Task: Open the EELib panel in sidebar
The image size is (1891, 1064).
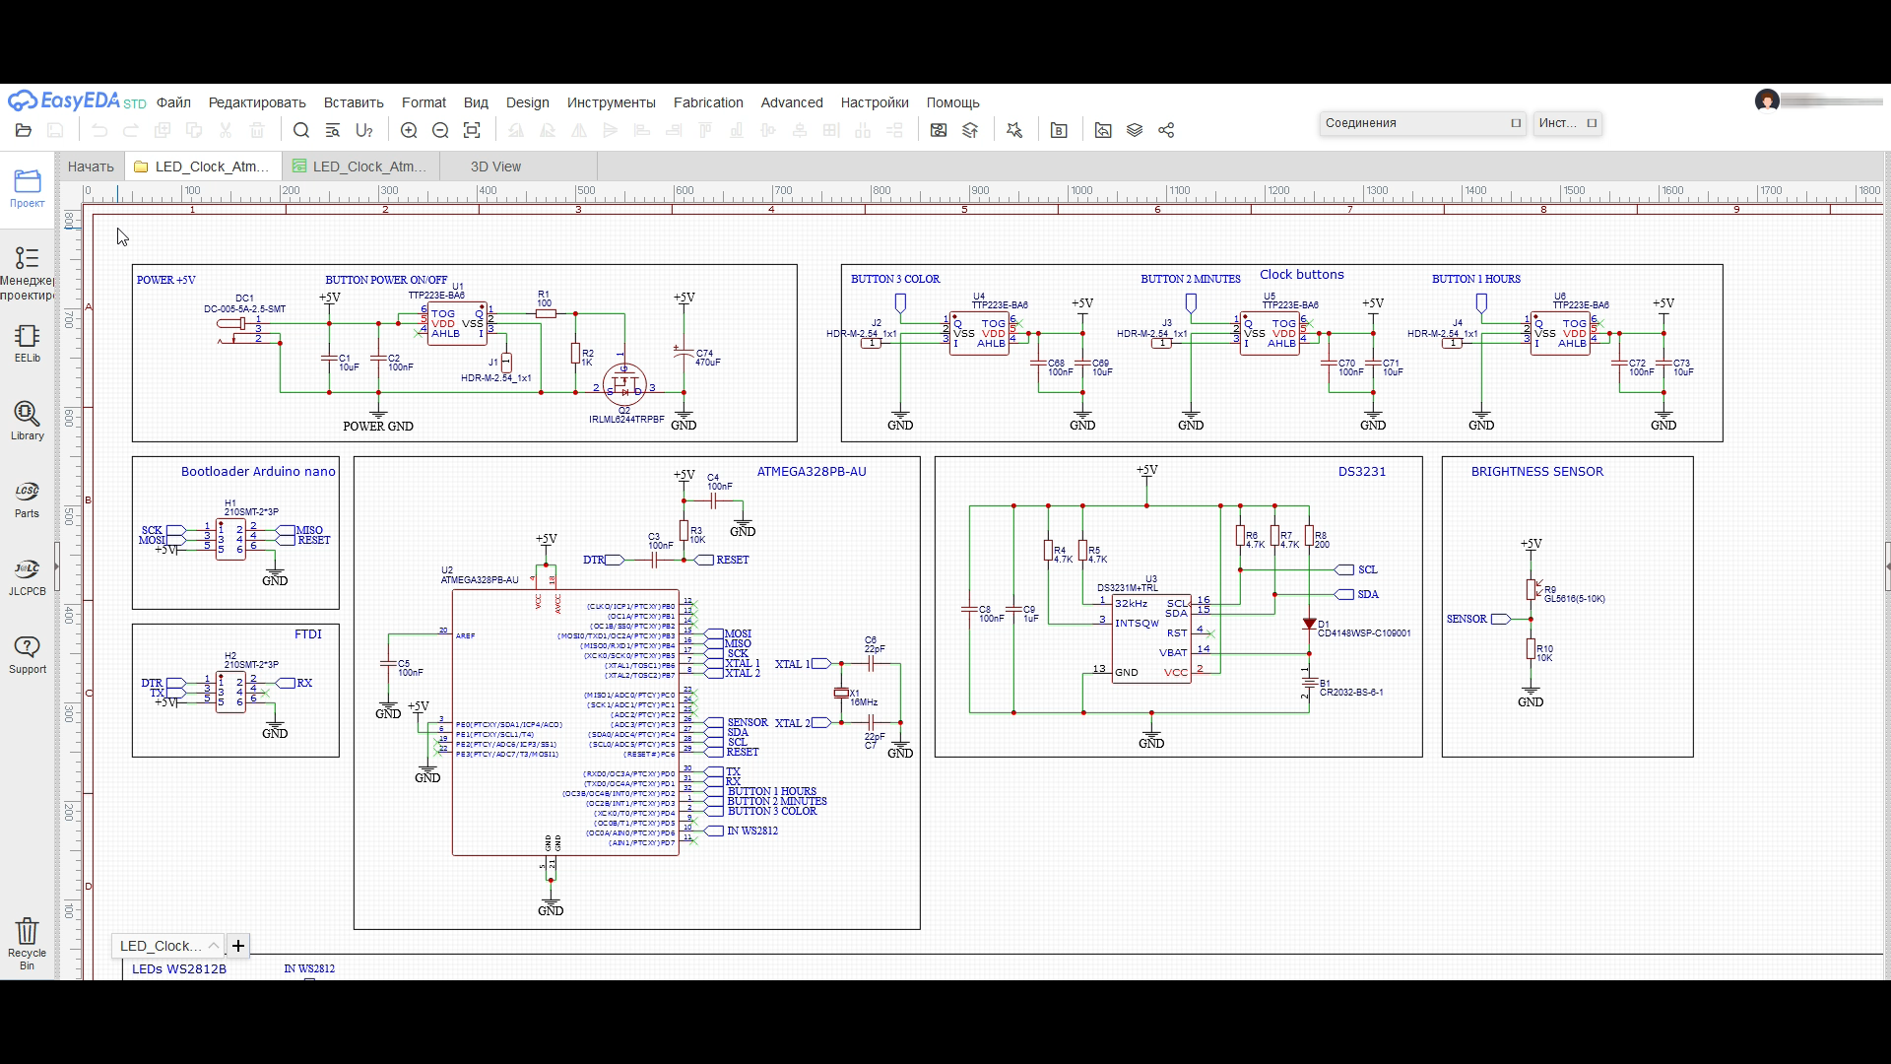Action: (x=28, y=343)
